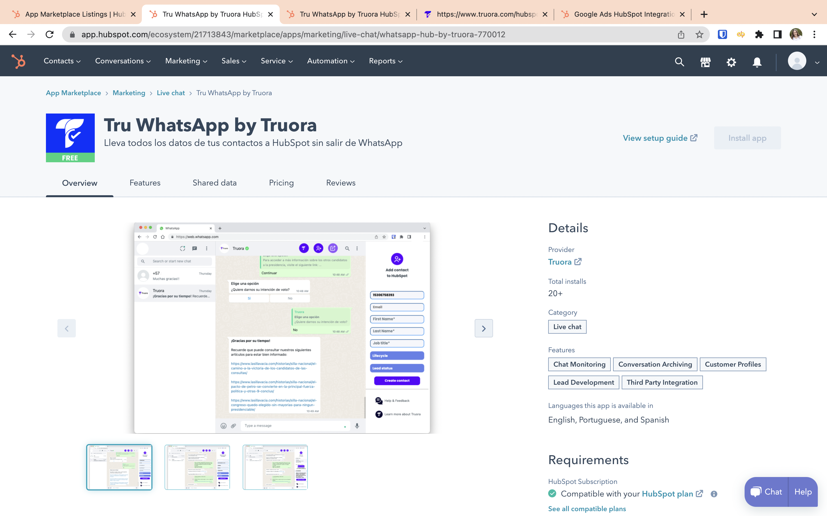Switch to the Features tab

click(x=145, y=183)
